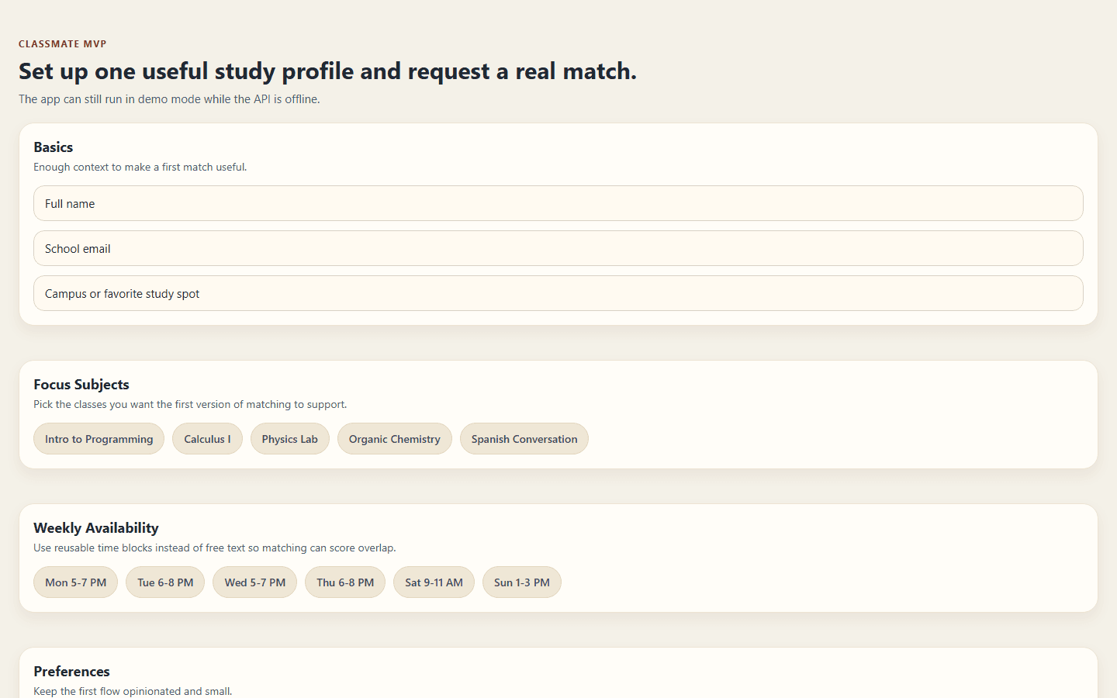
Task: Toggle the Mon 5-7 PM time block
Action: point(75,582)
